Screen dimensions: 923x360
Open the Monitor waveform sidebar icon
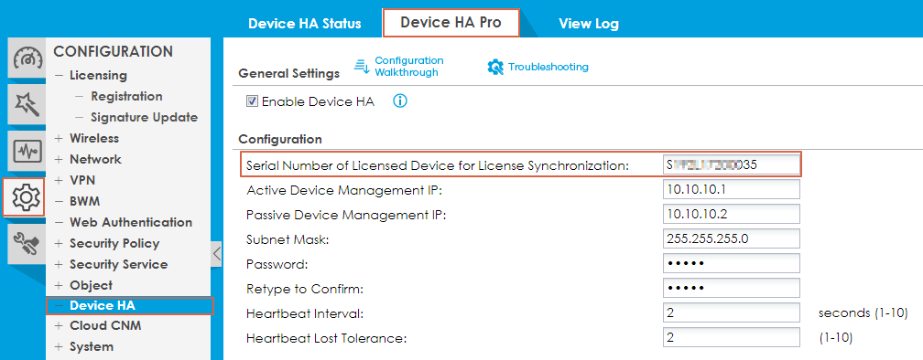coord(26,151)
